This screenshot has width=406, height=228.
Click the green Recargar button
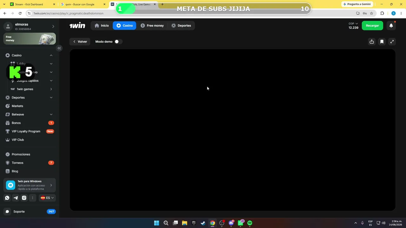372,26
